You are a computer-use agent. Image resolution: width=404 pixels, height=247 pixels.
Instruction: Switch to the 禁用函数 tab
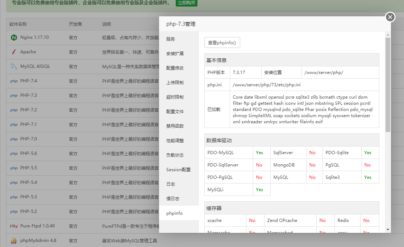(179, 126)
